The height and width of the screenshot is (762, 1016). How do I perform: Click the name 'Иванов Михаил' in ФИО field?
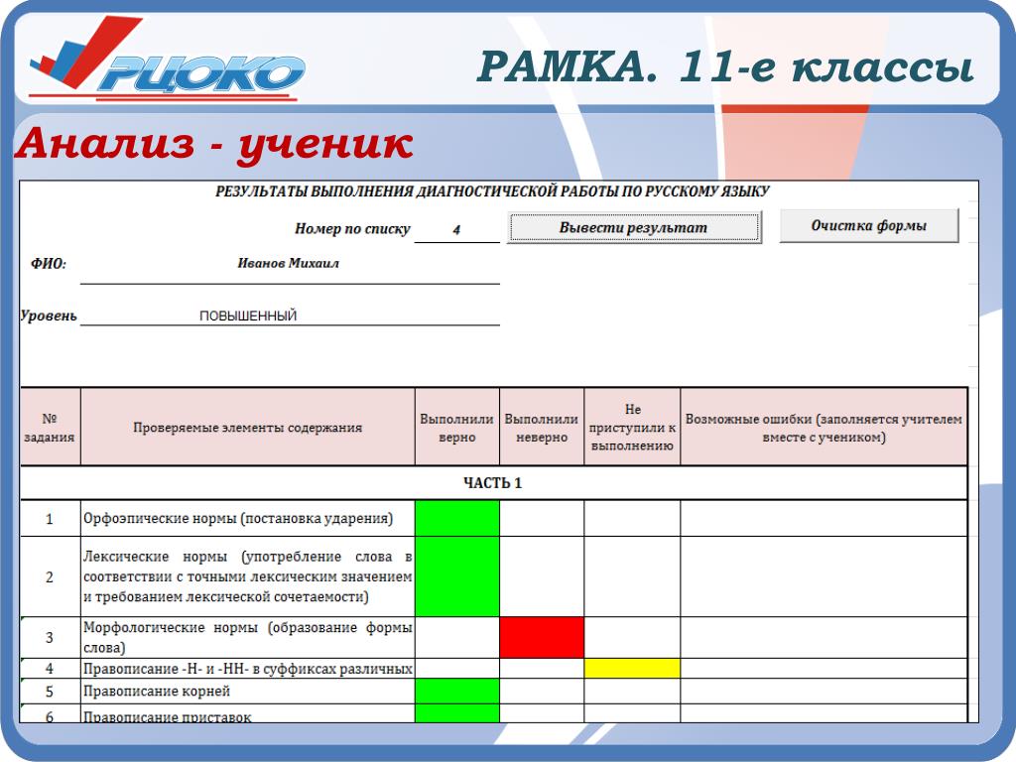(289, 263)
